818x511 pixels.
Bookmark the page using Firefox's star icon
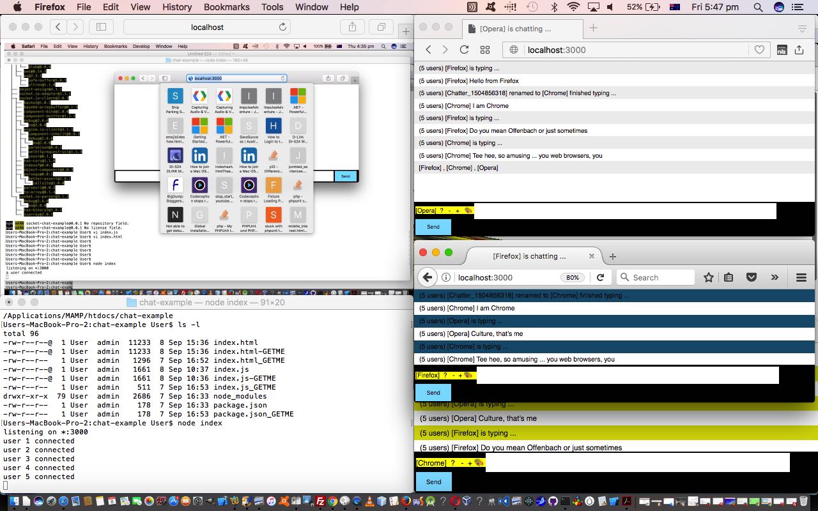(x=708, y=277)
